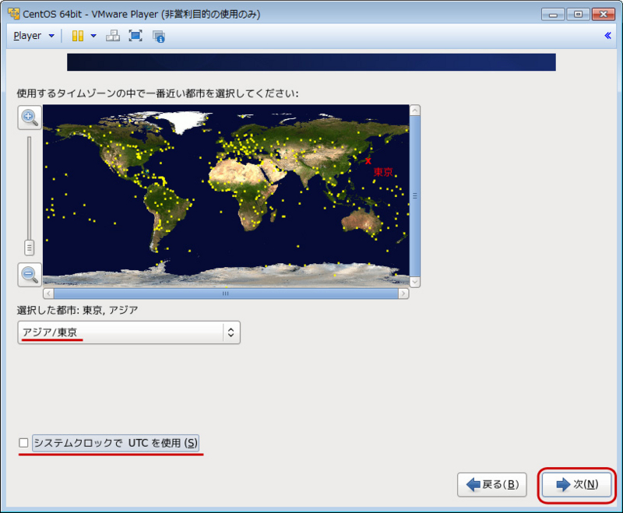Go back using the 戻る(B) button
The height and width of the screenshot is (513, 623).
[x=491, y=484]
